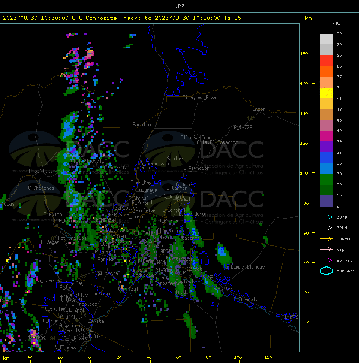Click the Clla.del_Rosario map label

click(203, 97)
